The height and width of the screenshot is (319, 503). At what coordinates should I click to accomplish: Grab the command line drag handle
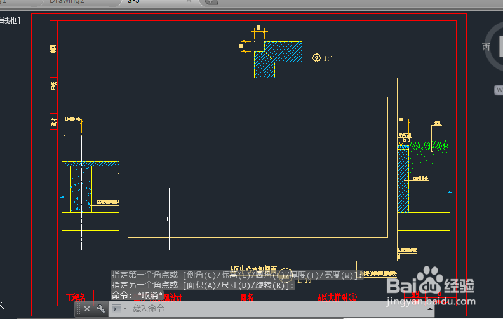pos(78,309)
